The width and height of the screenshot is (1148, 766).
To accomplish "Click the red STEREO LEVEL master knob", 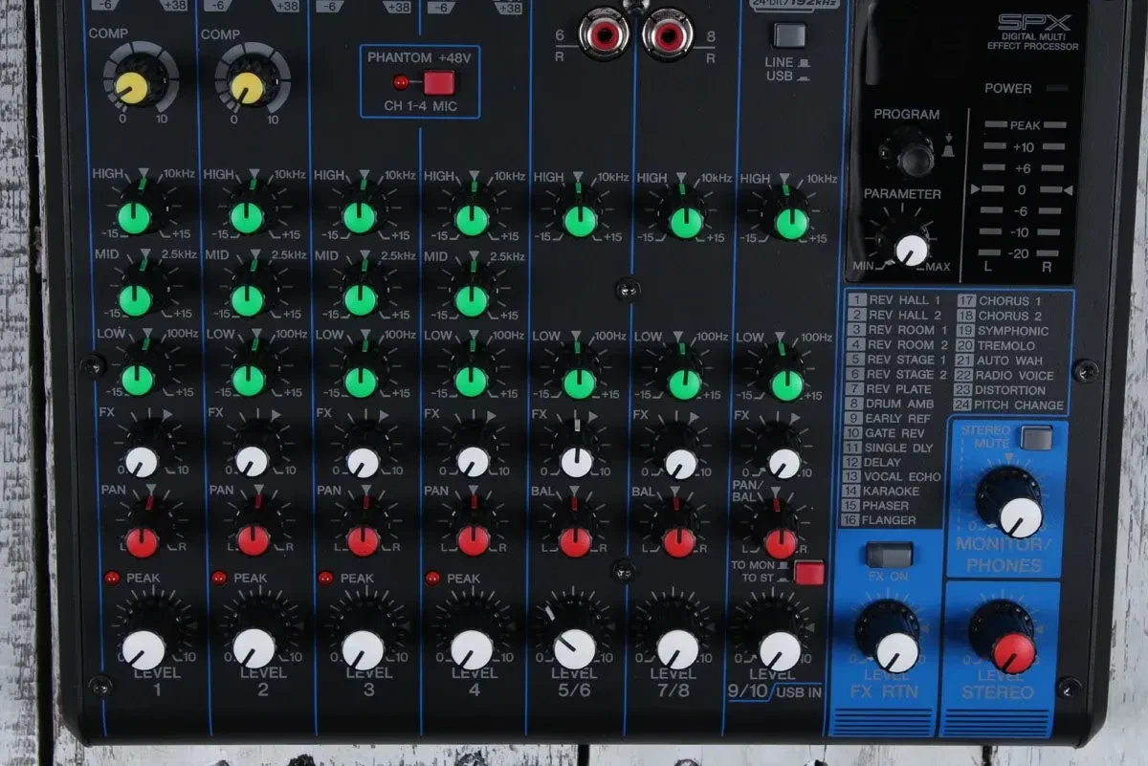I will [x=1011, y=650].
